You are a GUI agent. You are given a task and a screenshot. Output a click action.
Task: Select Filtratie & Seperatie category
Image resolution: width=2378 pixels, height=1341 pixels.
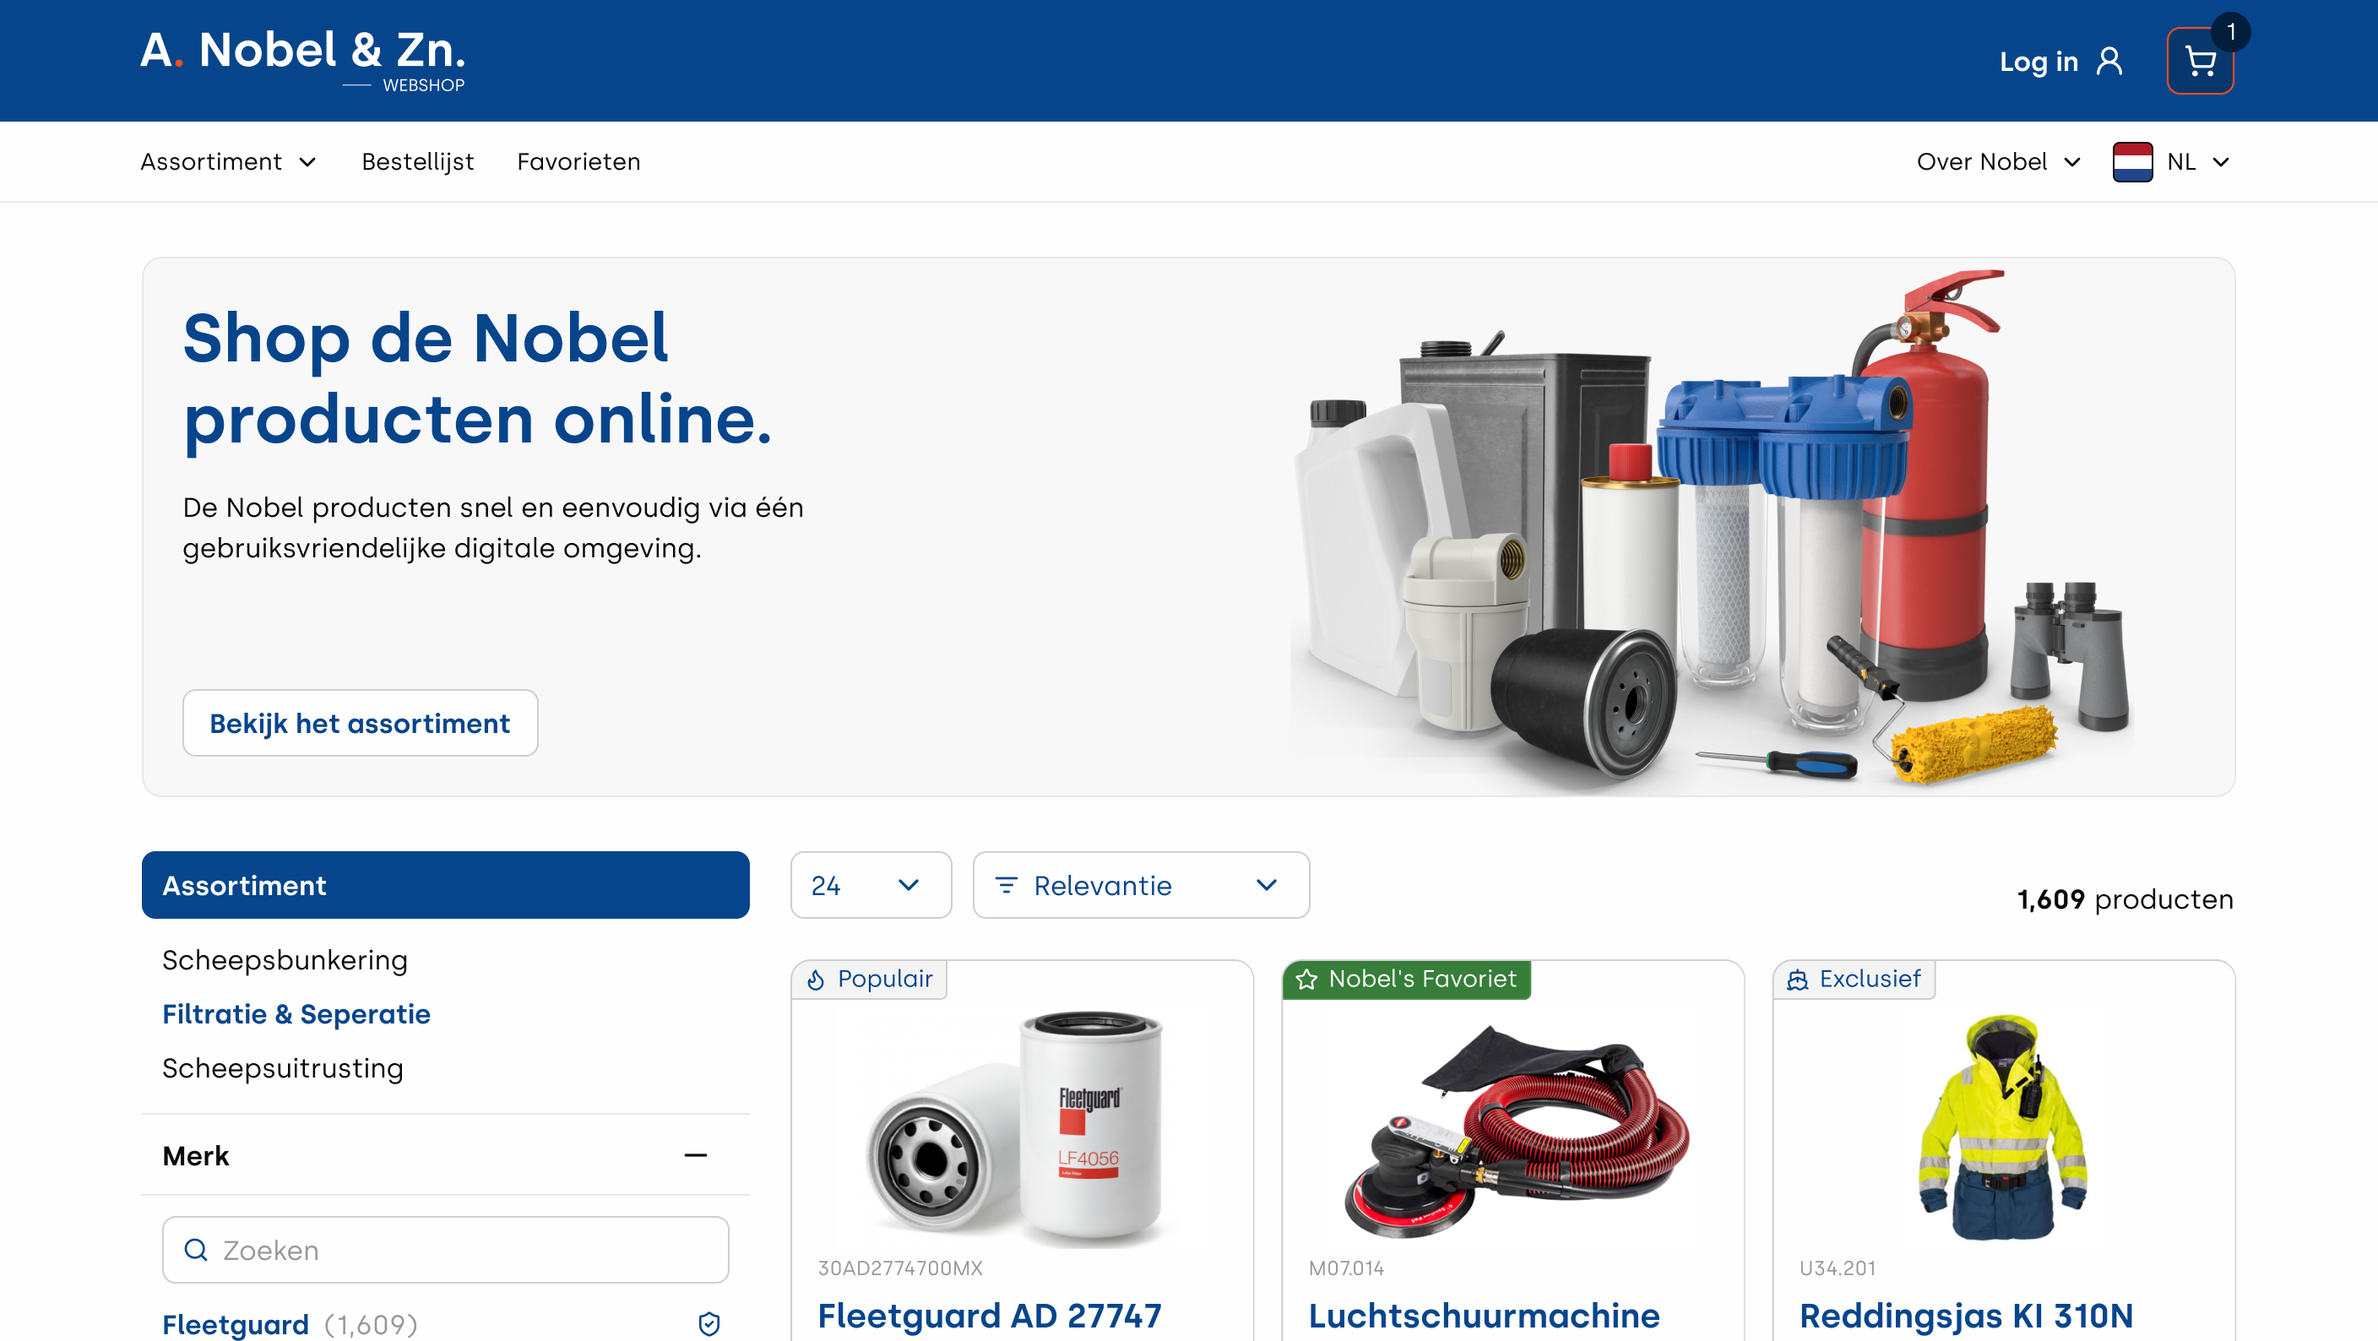(x=296, y=1013)
